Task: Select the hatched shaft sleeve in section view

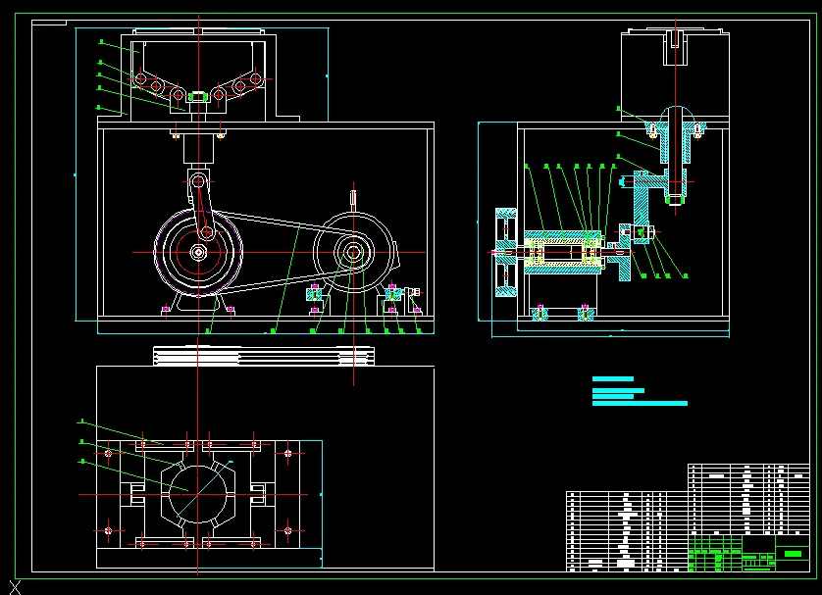Action: pyautogui.click(x=562, y=253)
